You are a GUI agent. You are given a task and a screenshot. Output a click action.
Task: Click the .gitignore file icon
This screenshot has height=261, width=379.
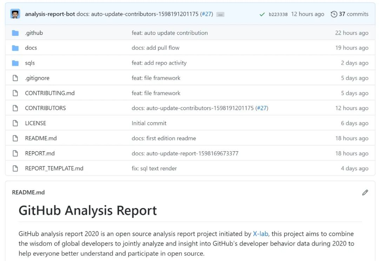[15, 78]
